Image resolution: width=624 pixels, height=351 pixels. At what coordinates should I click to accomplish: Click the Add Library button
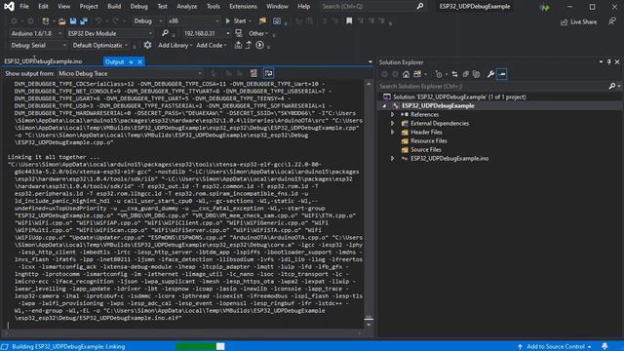[x=175, y=45]
